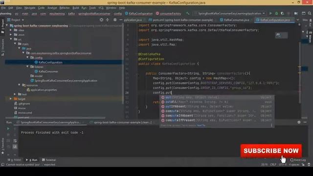Image resolution: width=313 pixels, height=176 pixels.
Task: Open the VCS menu
Action: click(101, 8)
